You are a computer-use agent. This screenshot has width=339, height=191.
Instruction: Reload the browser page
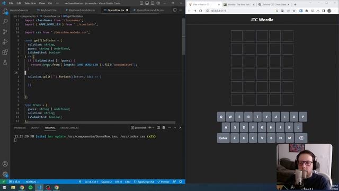pyautogui.click(x=201, y=11)
